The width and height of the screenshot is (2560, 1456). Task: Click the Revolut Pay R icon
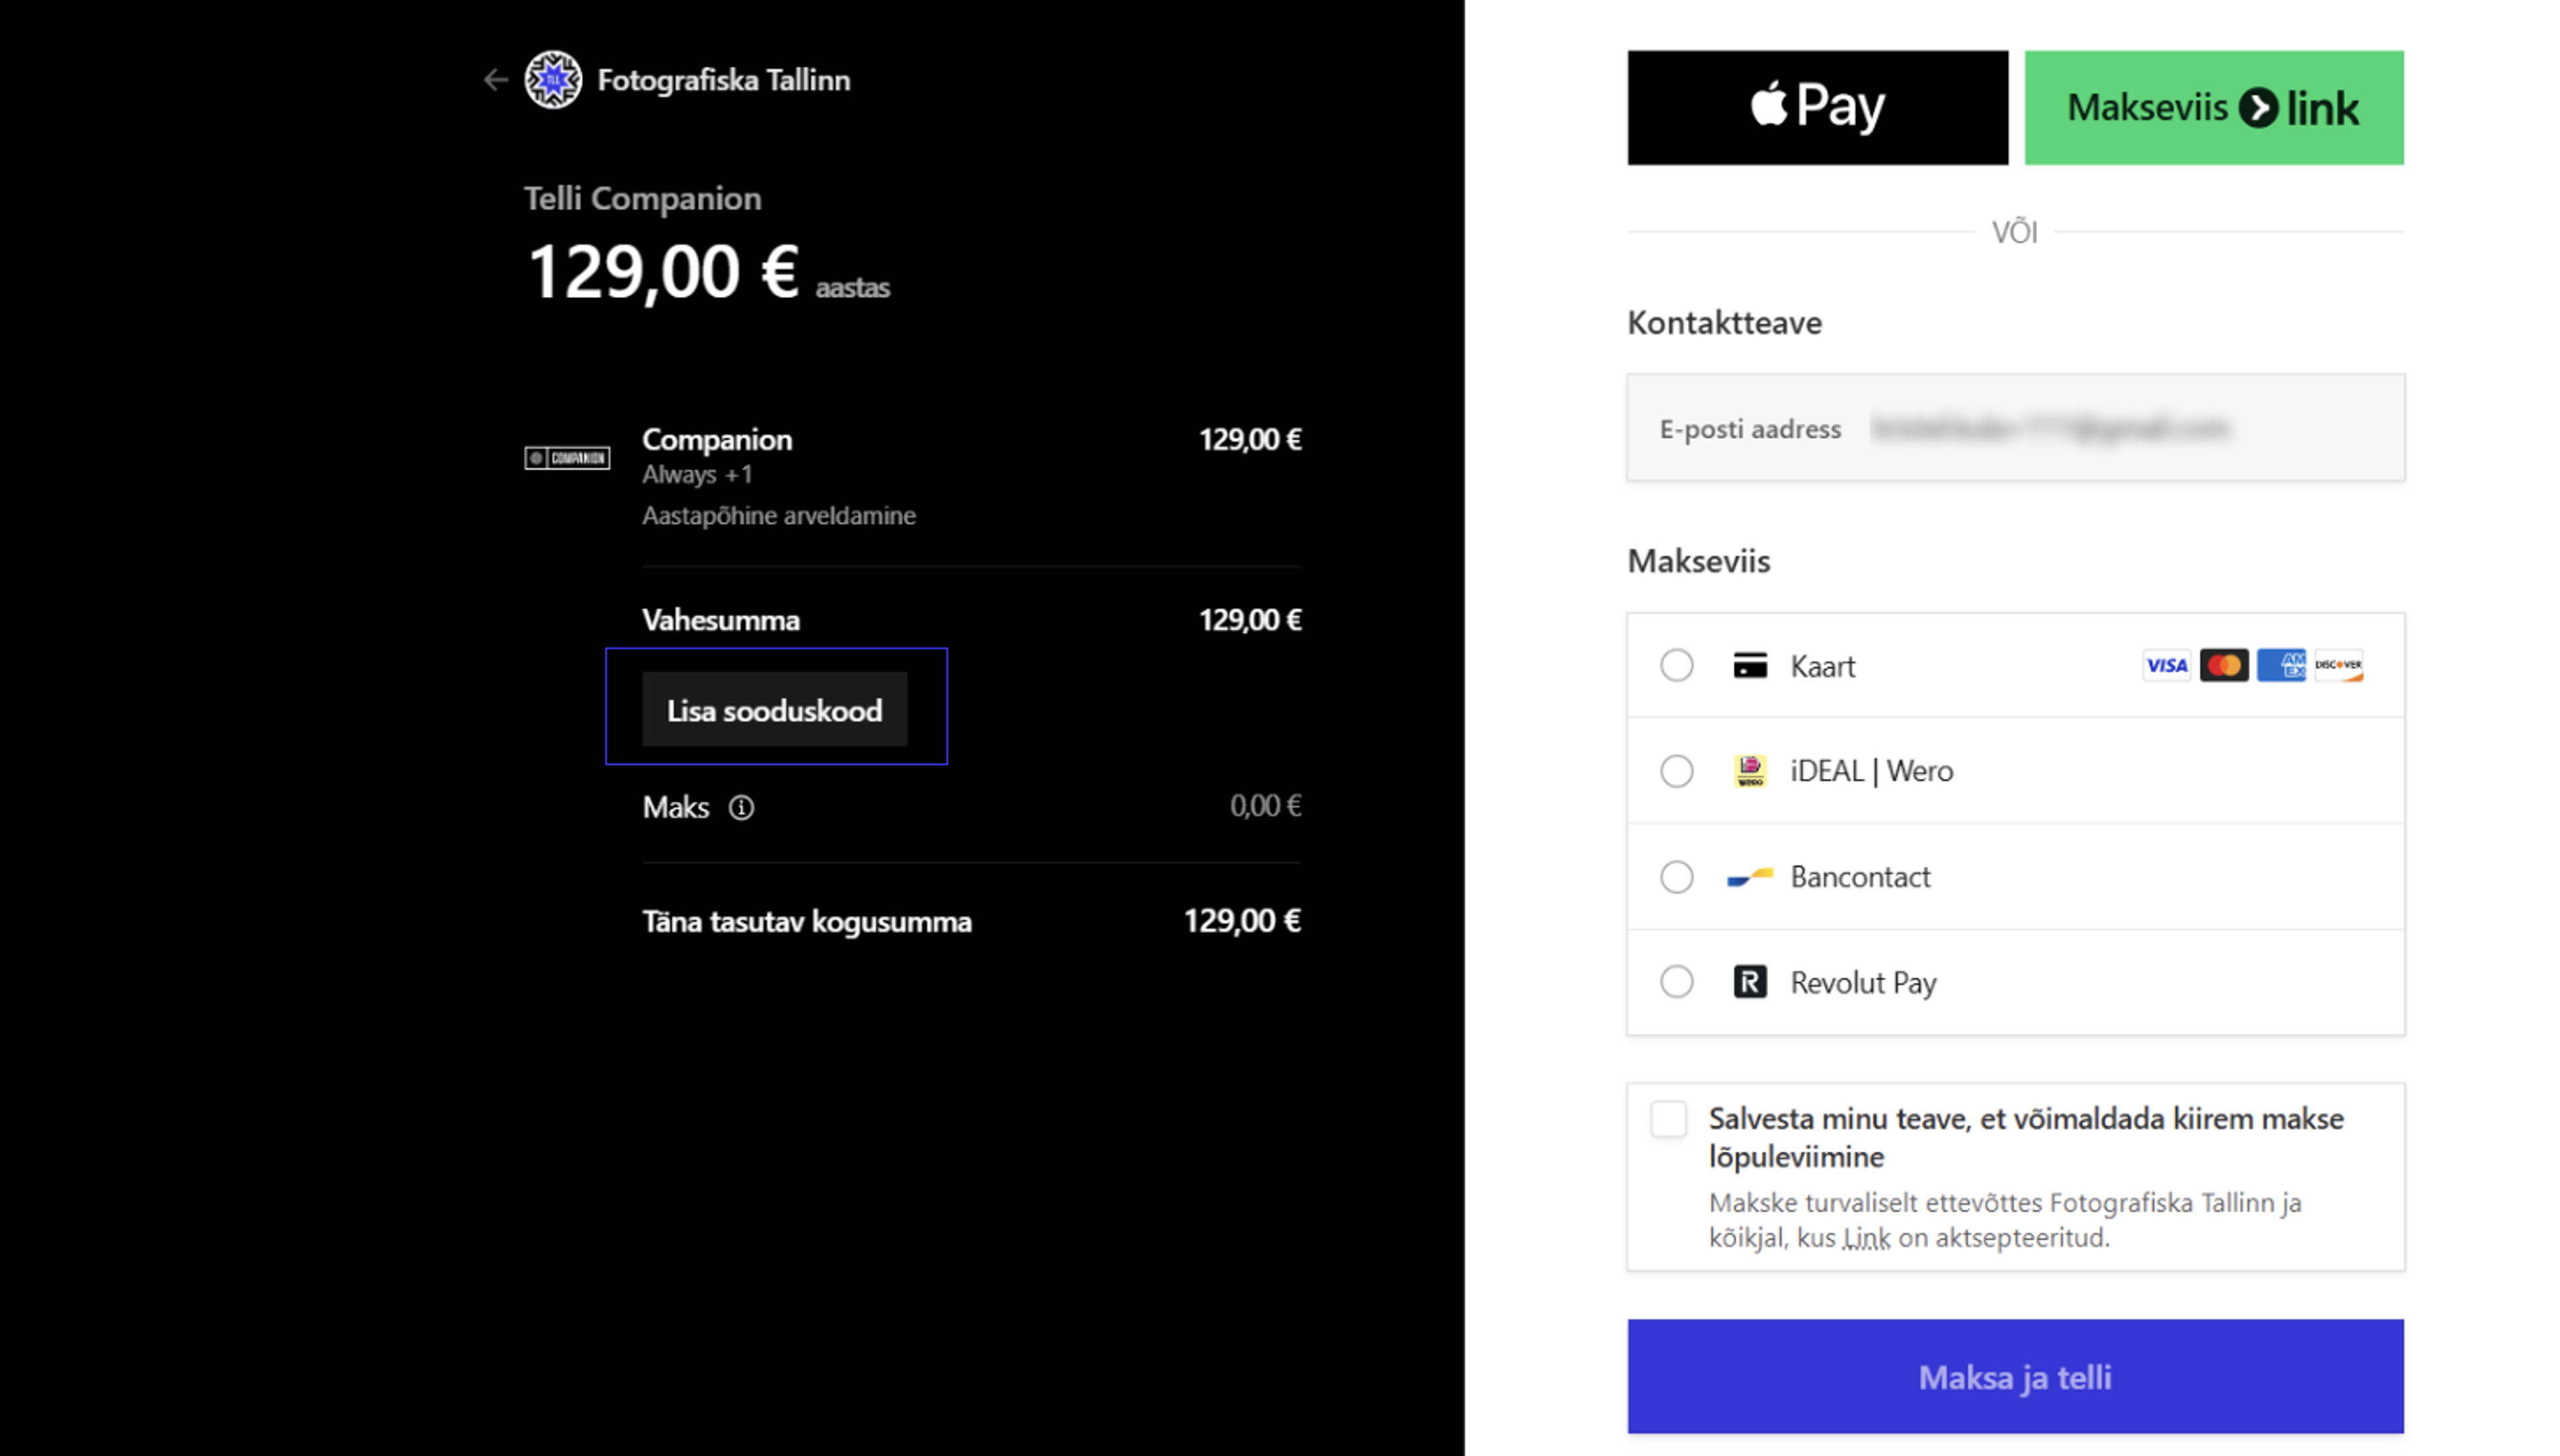(x=1750, y=982)
